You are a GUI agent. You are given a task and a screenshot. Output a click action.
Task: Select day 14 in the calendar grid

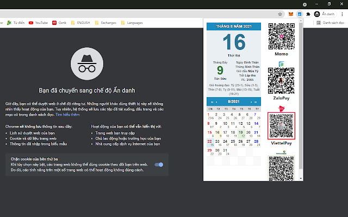tap(257, 125)
